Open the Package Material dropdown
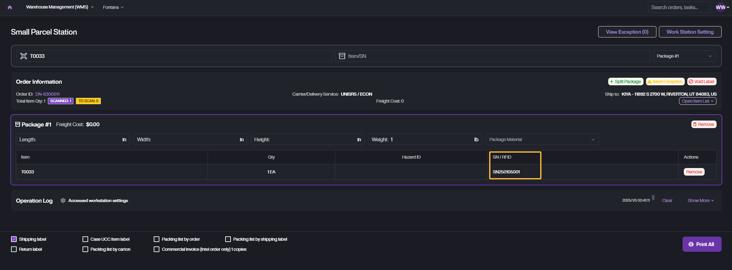The image size is (732, 270). 542,139
